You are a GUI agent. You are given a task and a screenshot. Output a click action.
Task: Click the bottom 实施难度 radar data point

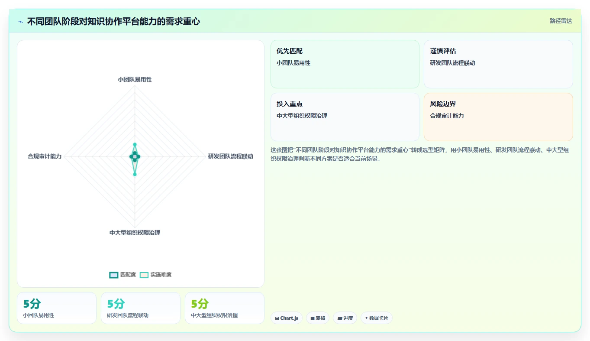tap(135, 174)
